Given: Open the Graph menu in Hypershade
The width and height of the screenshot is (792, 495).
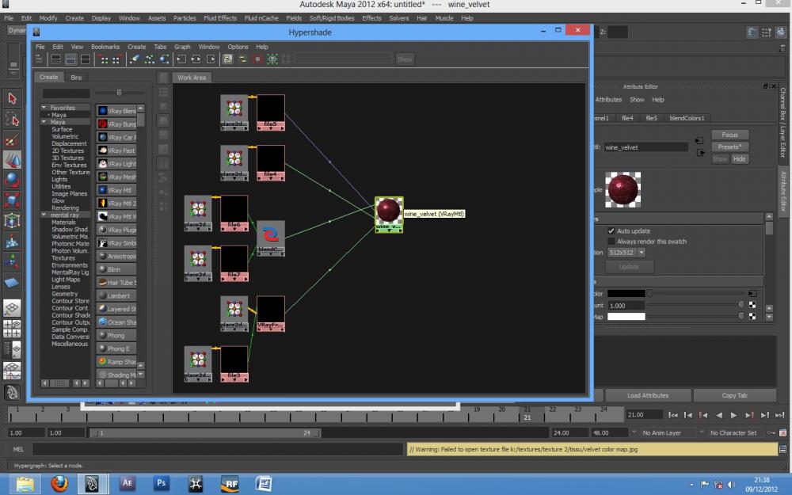Looking at the screenshot, I should point(182,47).
